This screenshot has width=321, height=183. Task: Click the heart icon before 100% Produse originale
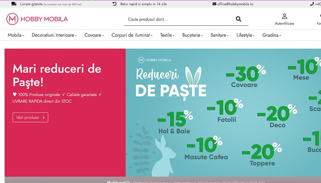tap(15, 94)
